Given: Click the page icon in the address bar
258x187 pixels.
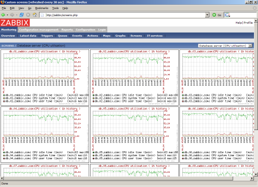Looking at the screenshot, I should (x=42, y=15).
